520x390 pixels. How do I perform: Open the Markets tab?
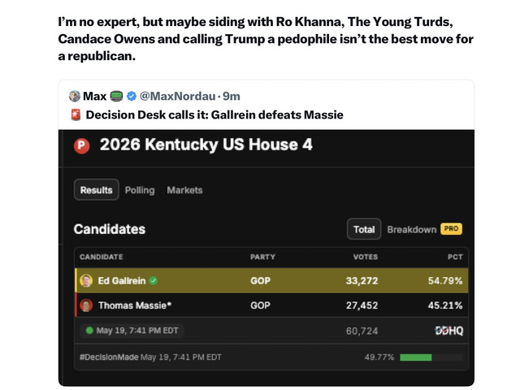[184, 190]
